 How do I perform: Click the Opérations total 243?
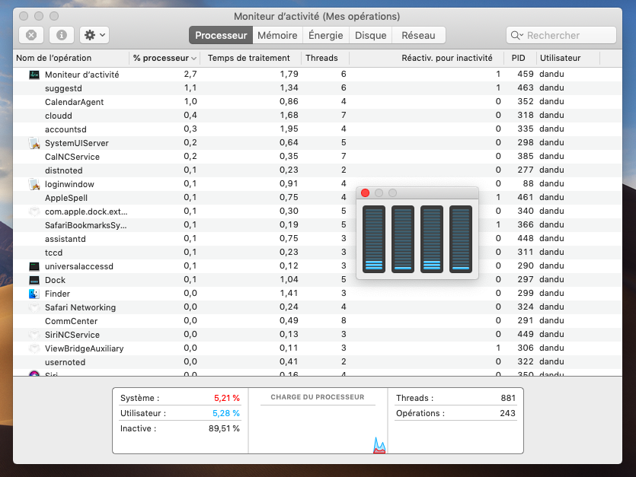[x=507, y=413]
